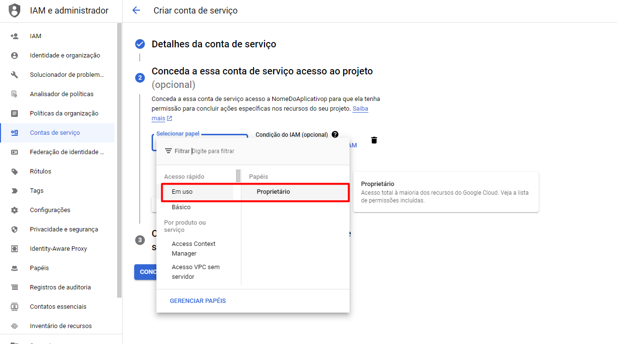The width and height of the screenshot is (617, 344).
Task: Click the IAM e administrador shield logo
Action: coord(15,10)
